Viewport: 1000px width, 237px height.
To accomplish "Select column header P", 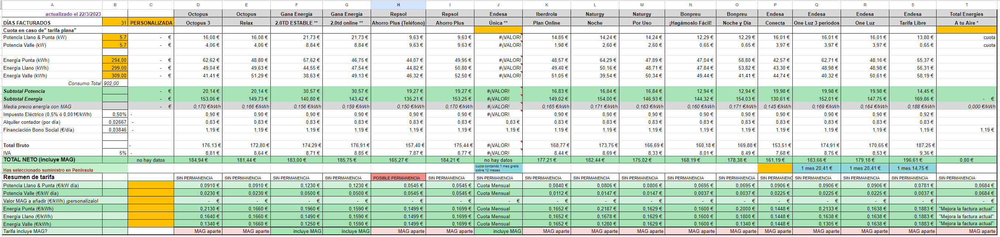I will (775, 5).
